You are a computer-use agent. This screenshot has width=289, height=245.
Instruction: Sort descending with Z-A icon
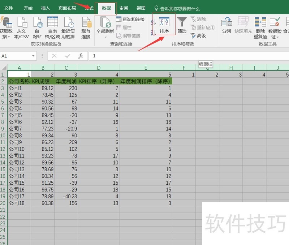(x=153, y=33)
